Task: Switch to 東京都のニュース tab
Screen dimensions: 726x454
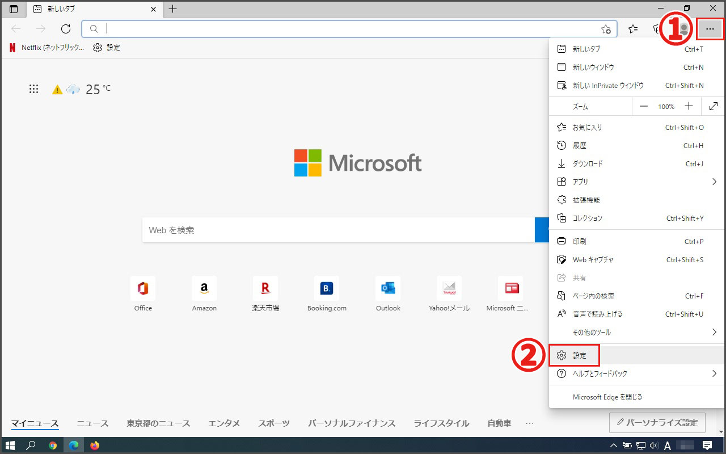Action: pos(158,423)
